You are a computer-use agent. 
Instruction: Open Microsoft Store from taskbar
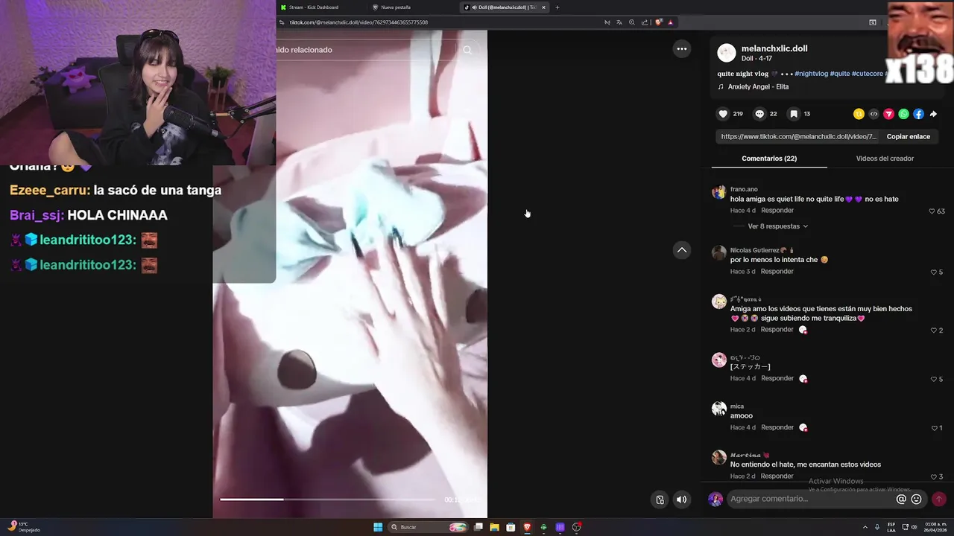[x=511, y=527]
